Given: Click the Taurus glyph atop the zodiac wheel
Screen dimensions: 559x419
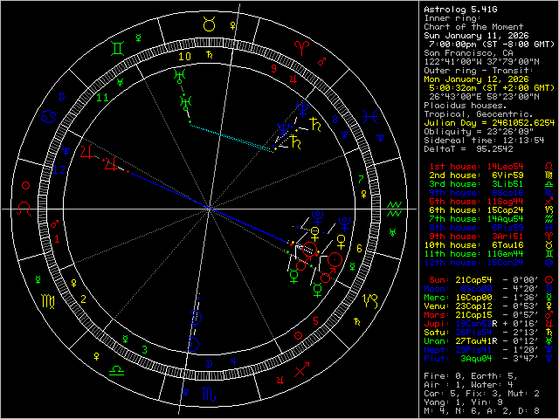Looking at the screenshot, I should [x=209, y=25].
